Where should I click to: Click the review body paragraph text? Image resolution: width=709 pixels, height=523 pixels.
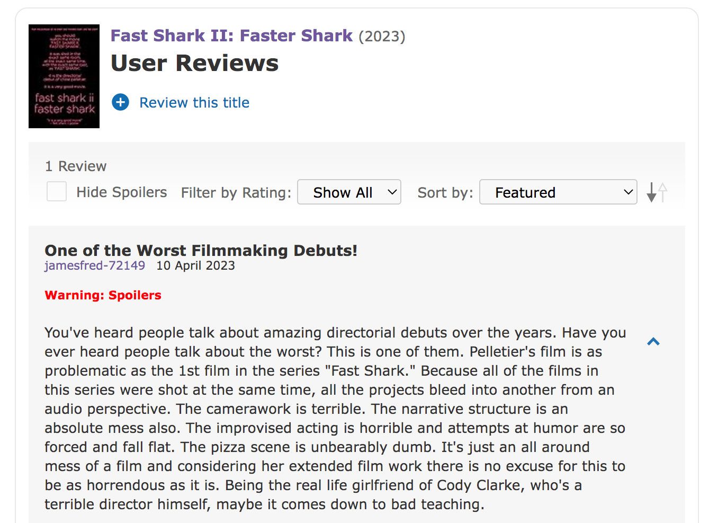[335, 419]
